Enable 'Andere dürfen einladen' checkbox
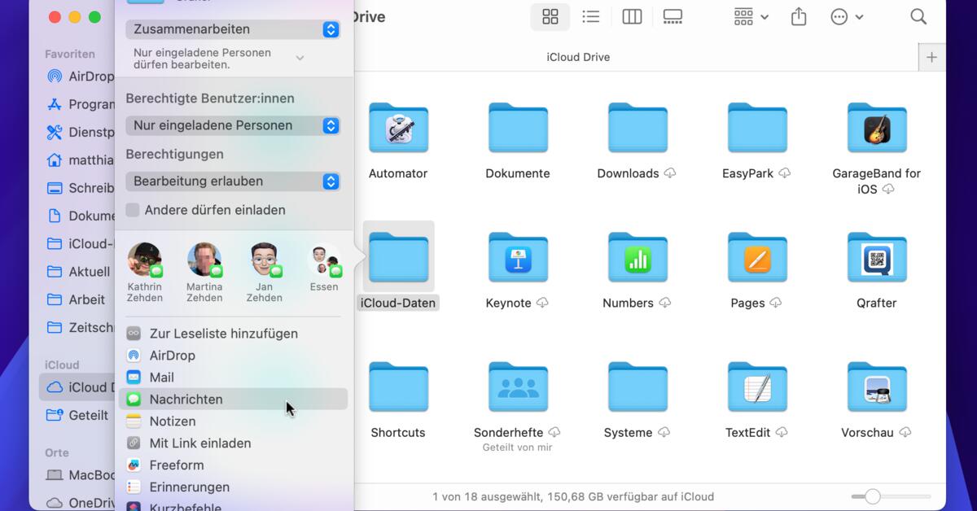This screenshot has width=977, height=511. tap(132, 210)
